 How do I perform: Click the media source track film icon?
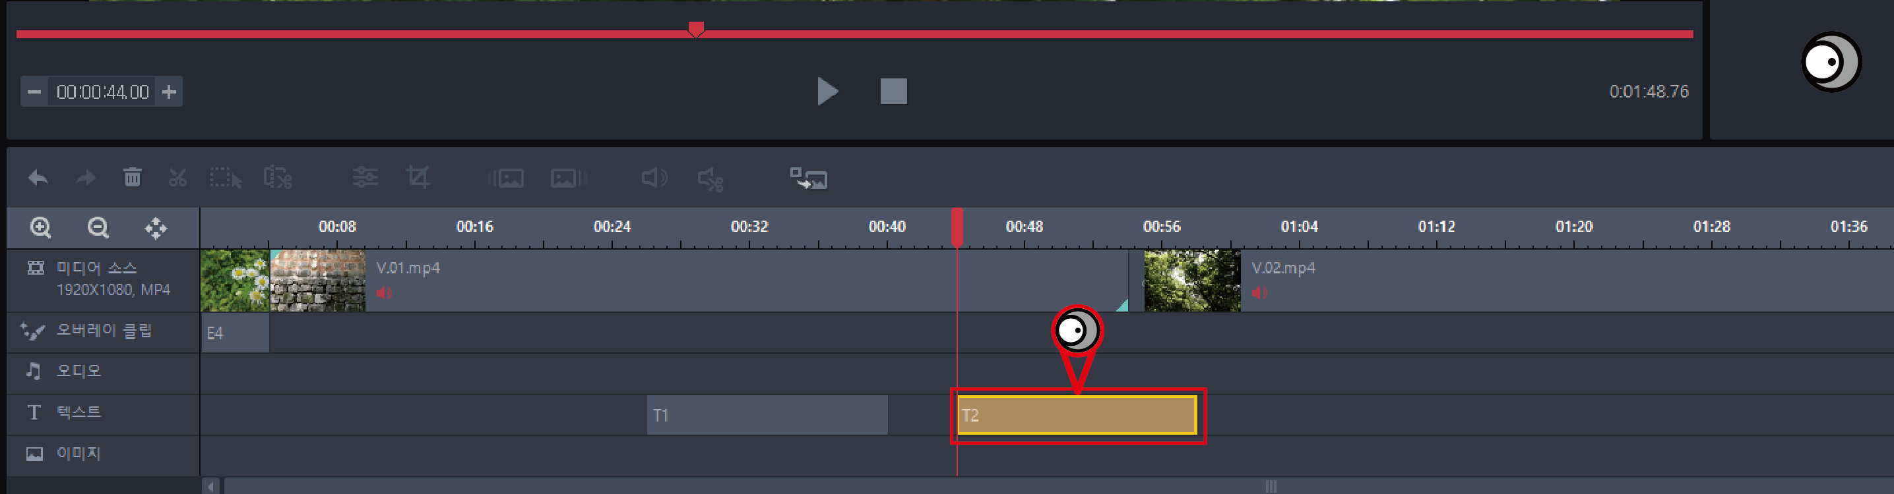(x=35, y=267)
